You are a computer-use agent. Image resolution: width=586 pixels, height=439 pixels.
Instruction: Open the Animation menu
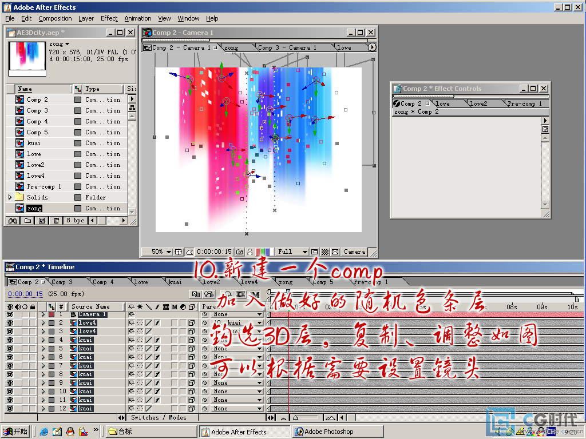tap(137, 18)
